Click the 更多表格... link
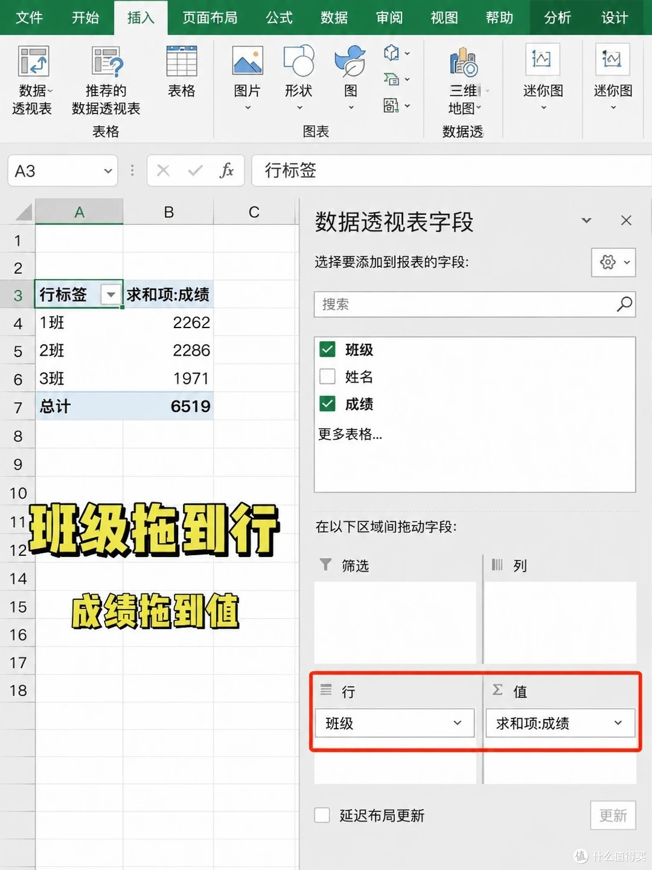This screenshot has height=870, width=652. pyautogui.click(x=350, y=434)
